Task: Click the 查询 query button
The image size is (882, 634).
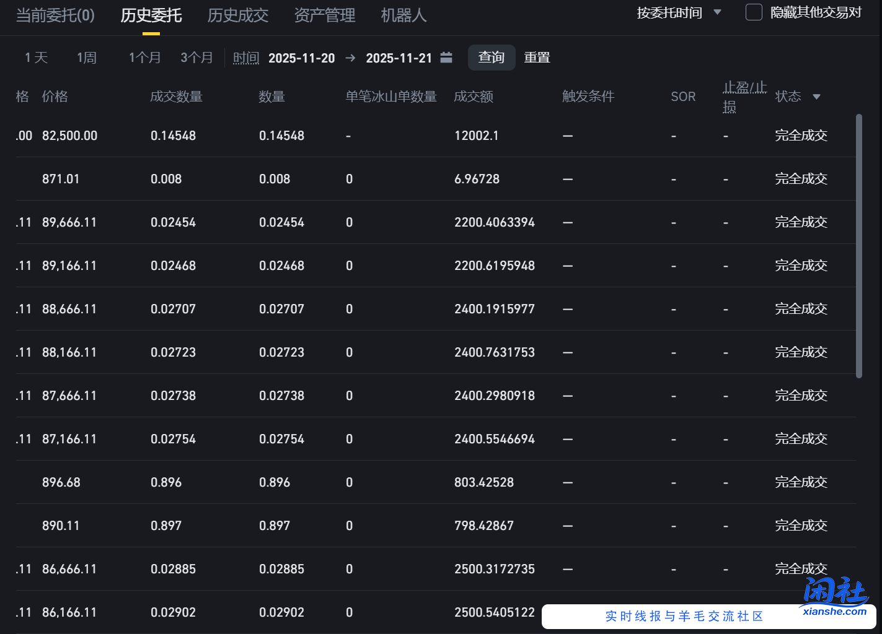Action: point(491,57)
